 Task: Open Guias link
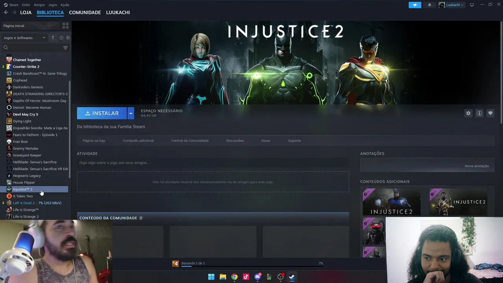coord(266,140)
